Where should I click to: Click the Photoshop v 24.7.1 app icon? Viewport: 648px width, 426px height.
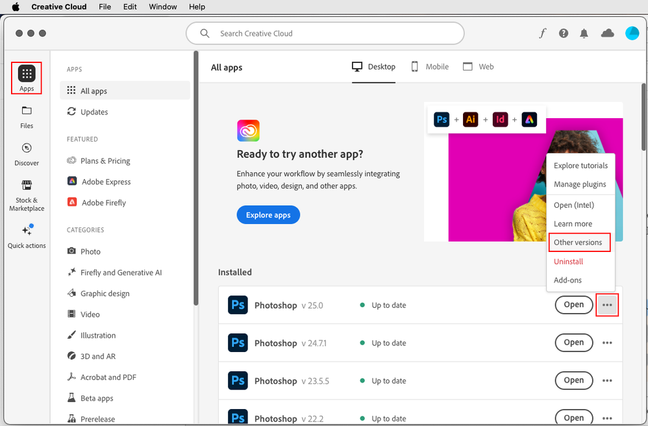click(x=238, y=342)
